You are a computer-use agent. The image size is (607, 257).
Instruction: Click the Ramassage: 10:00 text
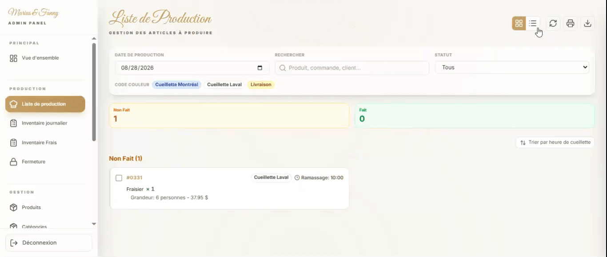click(x=322, y=178)
